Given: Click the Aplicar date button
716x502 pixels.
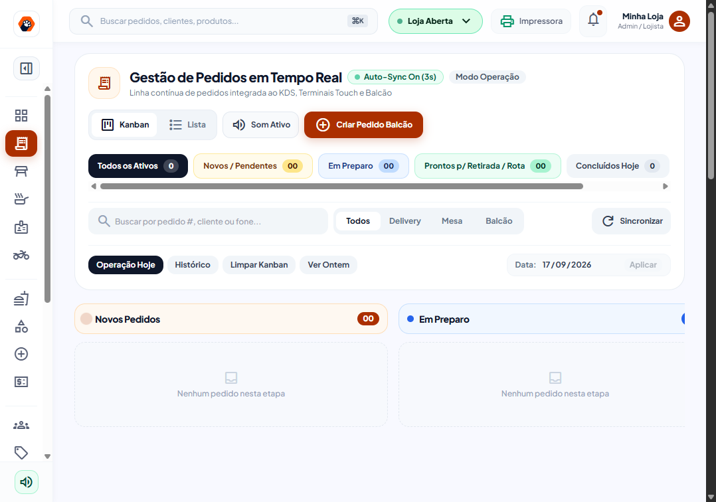Looking at the screenshot, I should pos(643,265).
